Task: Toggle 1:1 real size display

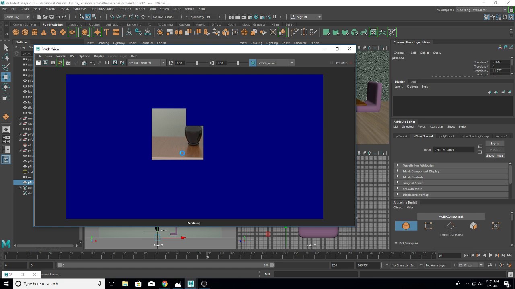Action: (107, 63)
